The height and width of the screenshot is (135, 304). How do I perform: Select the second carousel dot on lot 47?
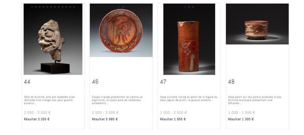point(189,7)
